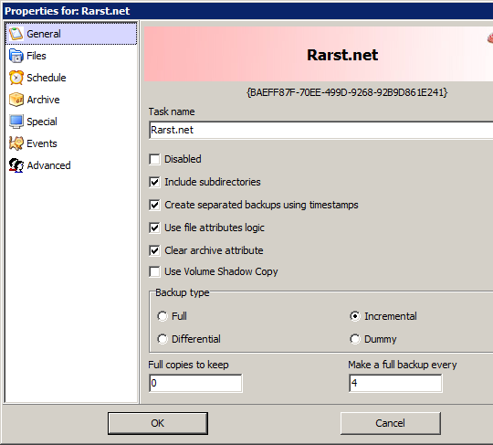Focus the Make a full backup every field
The width and height of the screenshot is (493, 445).
tap(395, 383)
